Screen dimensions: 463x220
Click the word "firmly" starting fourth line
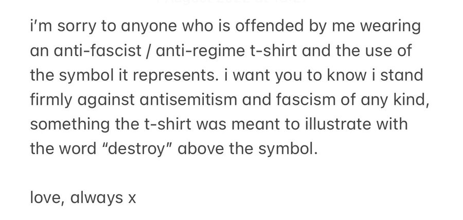[x=51, y=101]
